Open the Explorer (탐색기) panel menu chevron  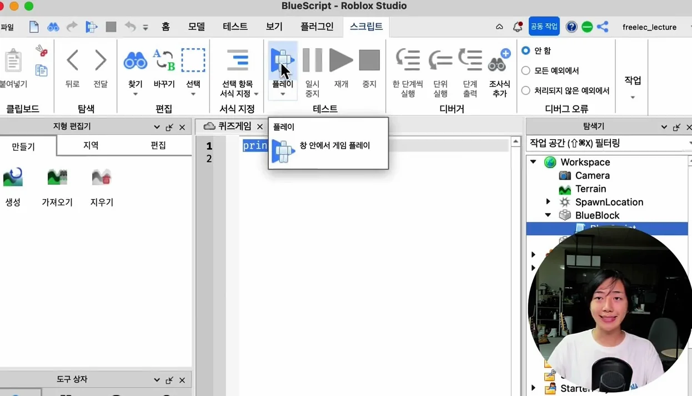click(x=664, y=127)
